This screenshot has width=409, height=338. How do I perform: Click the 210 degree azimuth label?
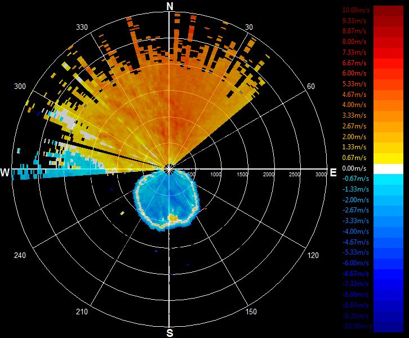(82, 312)
